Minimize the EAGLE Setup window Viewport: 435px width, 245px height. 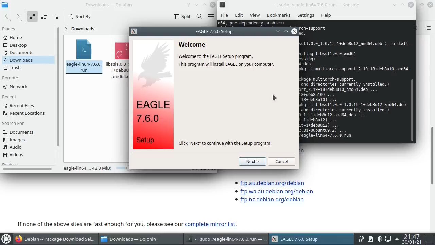(x=278, y=31)
